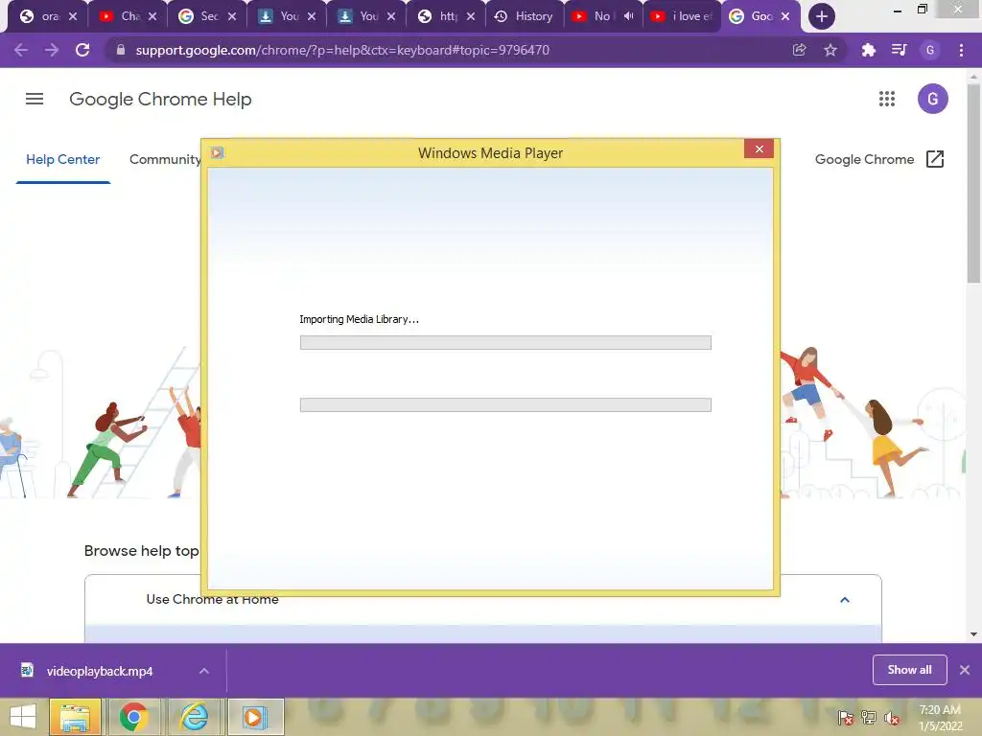Click the Action Center flag tray icon
The width and height of the screenshot is (982, 736).
(846, 718)
